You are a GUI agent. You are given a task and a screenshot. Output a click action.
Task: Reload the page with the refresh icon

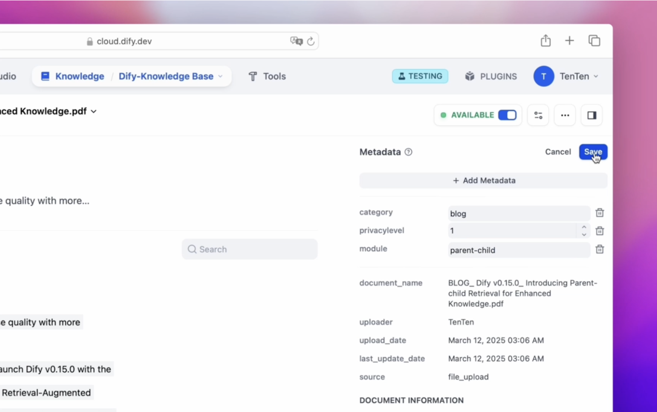[311, 41]
